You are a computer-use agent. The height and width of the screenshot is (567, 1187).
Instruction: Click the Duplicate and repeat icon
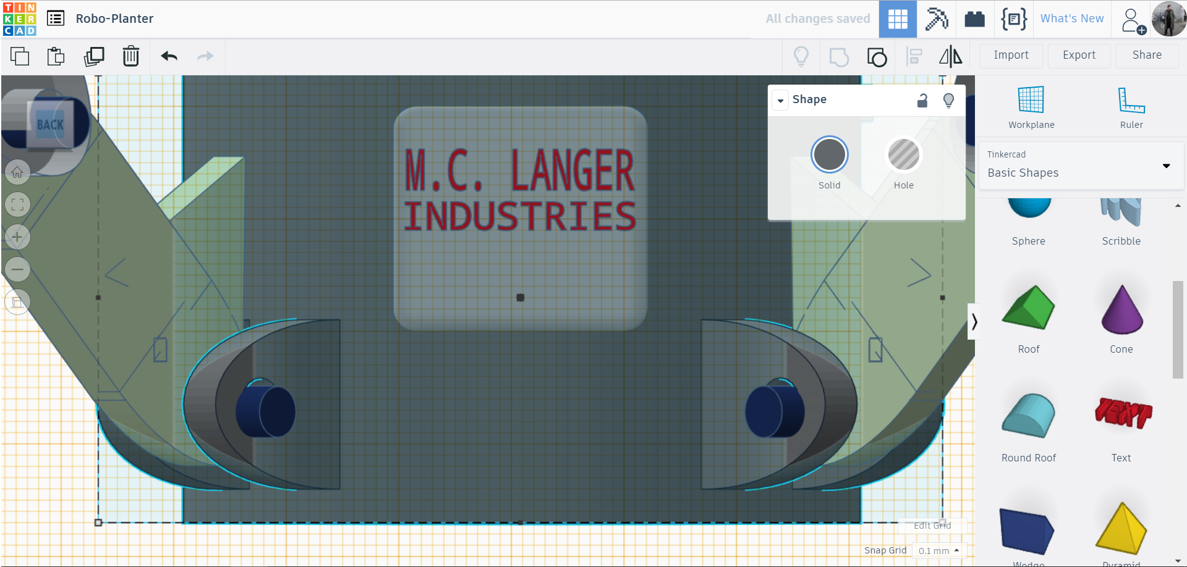pos(94,56)
